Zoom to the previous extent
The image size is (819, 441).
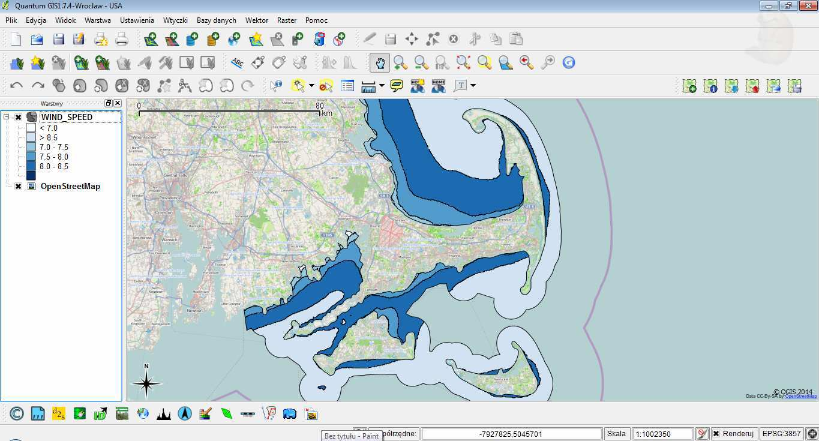[x=526, y=62]
